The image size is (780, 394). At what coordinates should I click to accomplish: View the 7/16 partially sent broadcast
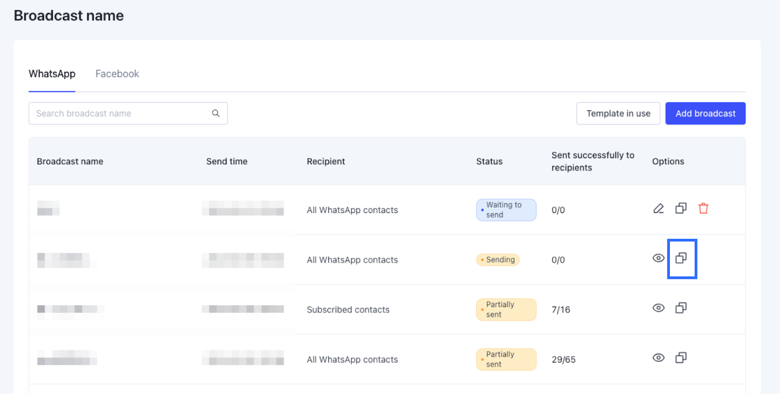(x=658, y=308)
